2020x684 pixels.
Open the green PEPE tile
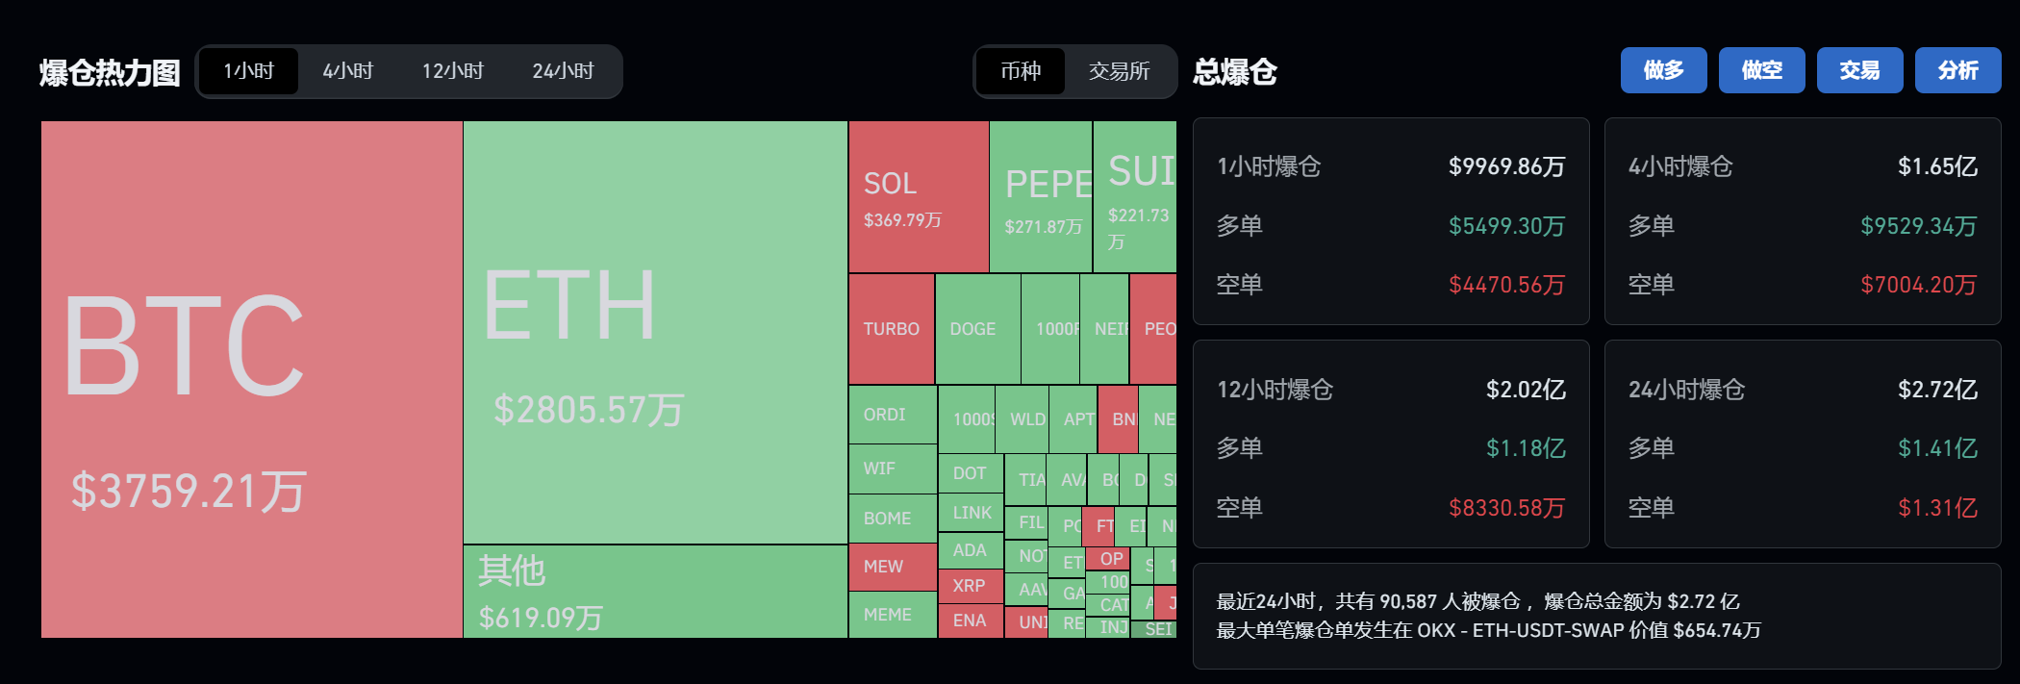click(x=1041, y=197)
